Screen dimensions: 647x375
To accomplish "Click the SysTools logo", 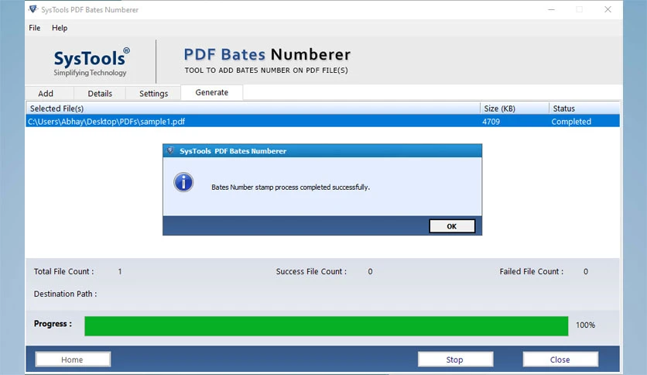I will (91, 62).
